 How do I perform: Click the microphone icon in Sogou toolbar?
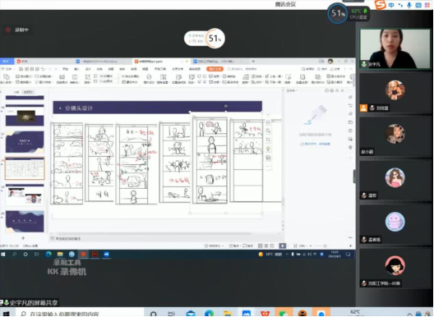tap(409, 5)
